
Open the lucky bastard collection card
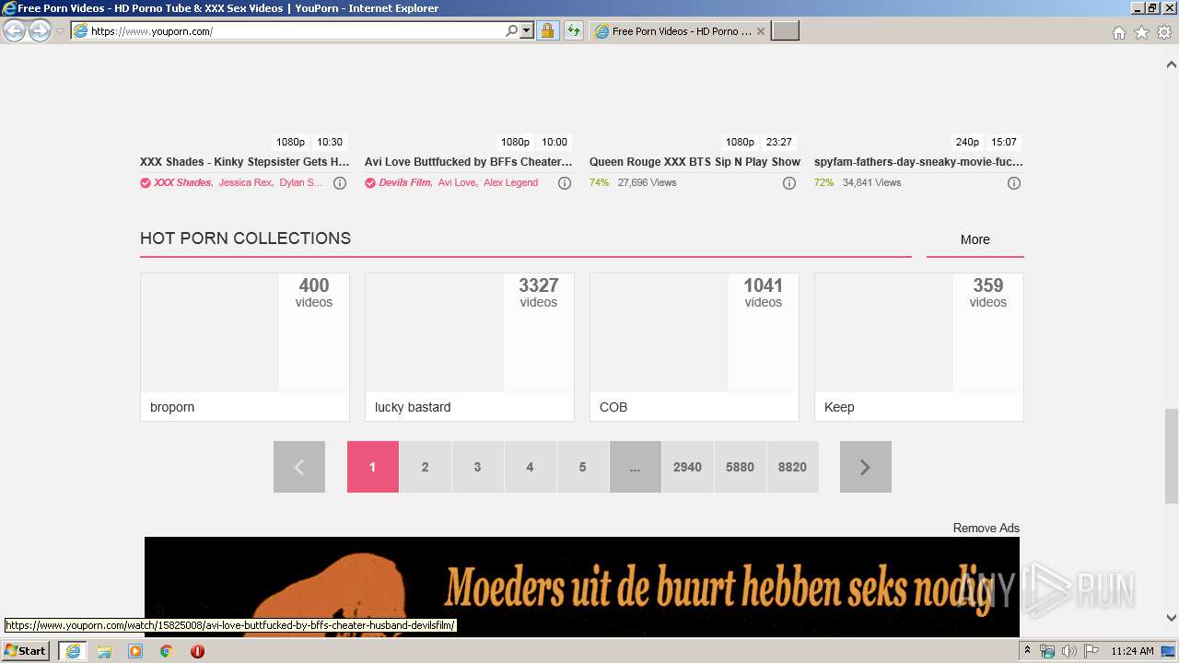(x=470, y=347)
